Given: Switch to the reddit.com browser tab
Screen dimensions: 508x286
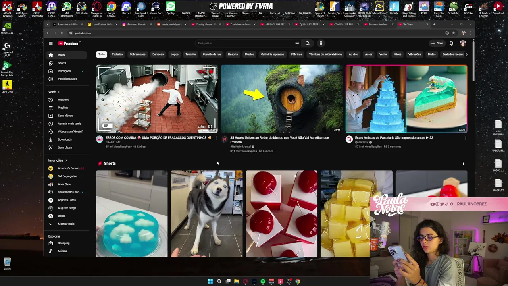Looking at the screenshot, I should click(171, 25).
